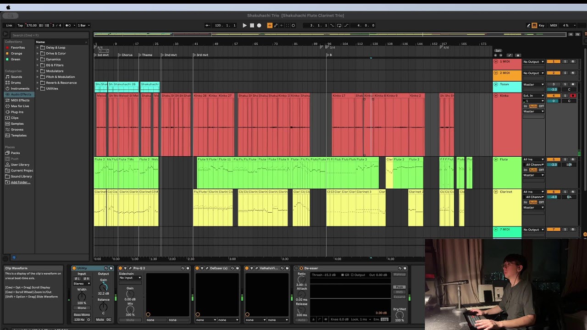This screenshot has width=587, height=330.
Task: Solo the Flute track
Action: point(565,159)
